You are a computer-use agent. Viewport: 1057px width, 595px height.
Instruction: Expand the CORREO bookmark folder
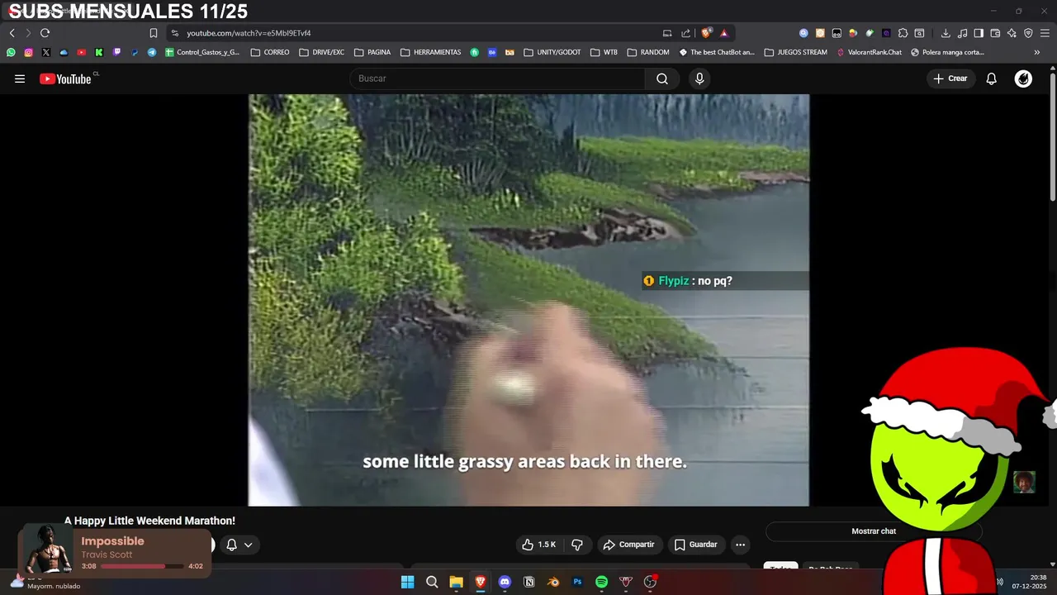270,52
